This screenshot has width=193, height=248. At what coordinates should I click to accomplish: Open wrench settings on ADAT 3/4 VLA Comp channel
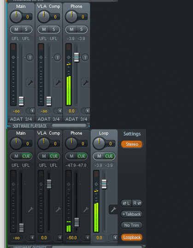coord(58,83)
